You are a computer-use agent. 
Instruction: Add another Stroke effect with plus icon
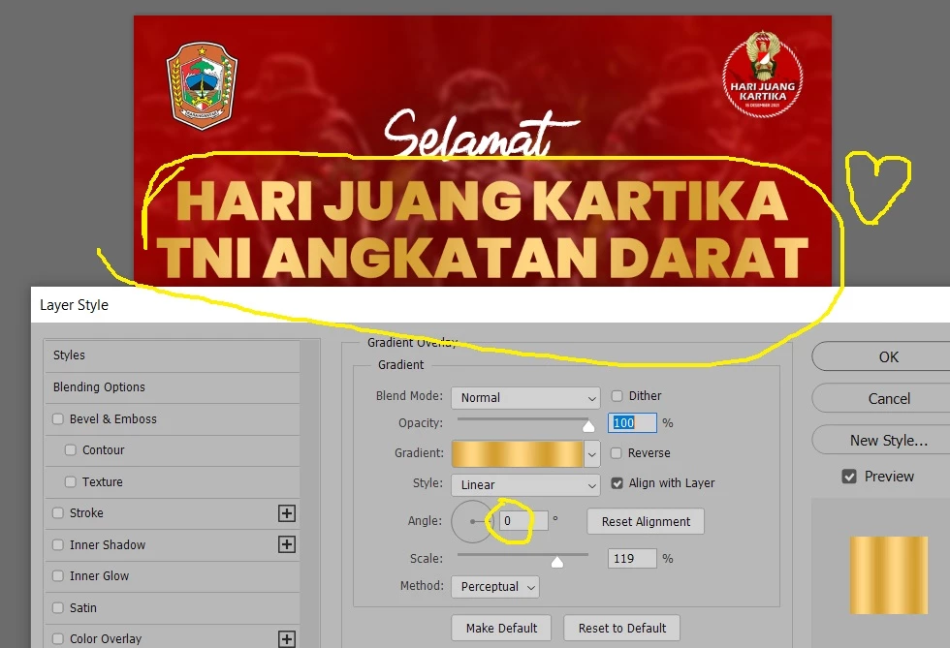coord(287,513)
